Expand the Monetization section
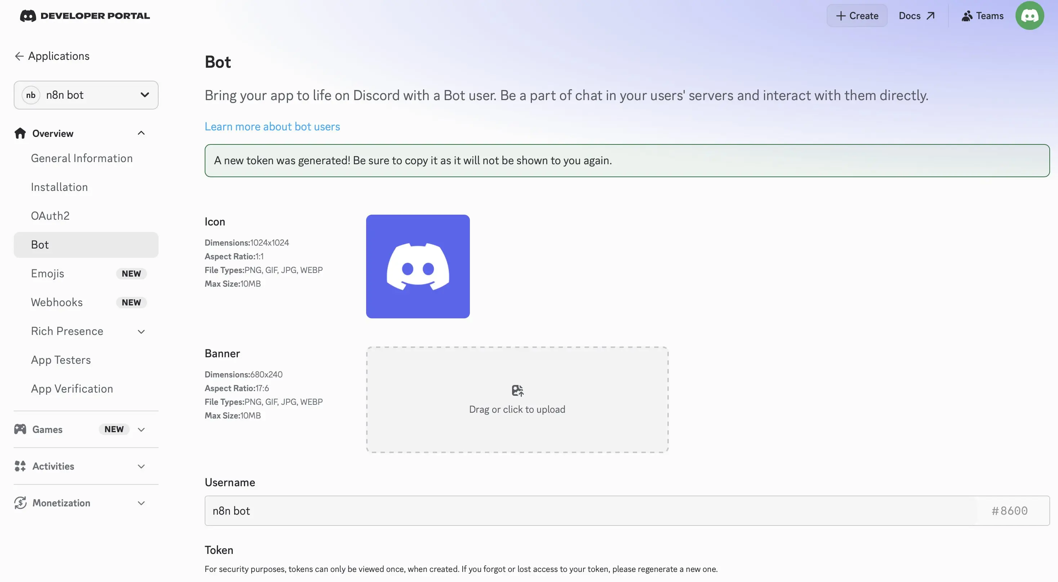Screen dimensions: 1058x582 point(141,503)
